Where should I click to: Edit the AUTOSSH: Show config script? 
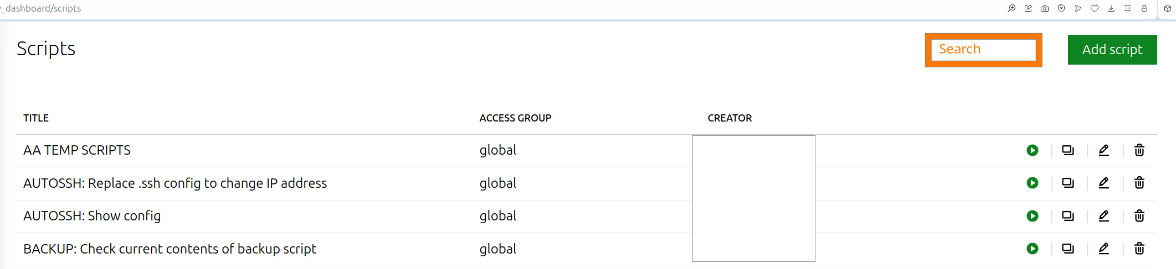[1103, 216]
